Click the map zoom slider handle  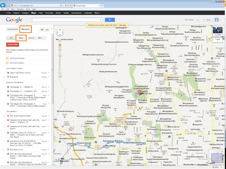pyautogui.click(x=60, y=55)
